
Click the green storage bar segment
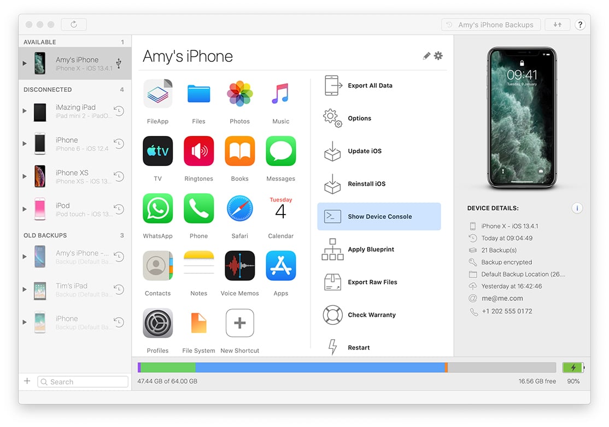(168, 367)
